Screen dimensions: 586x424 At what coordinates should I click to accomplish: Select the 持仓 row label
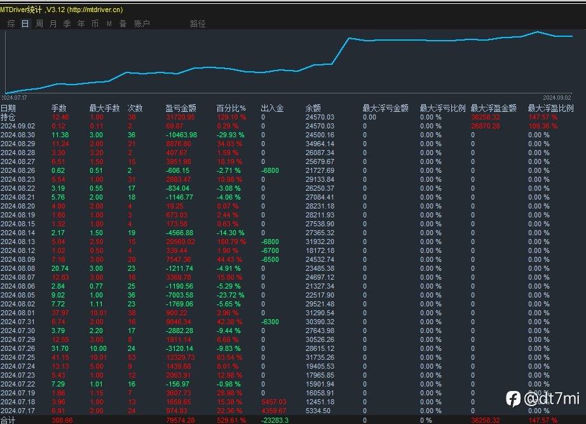coord(8,117)
